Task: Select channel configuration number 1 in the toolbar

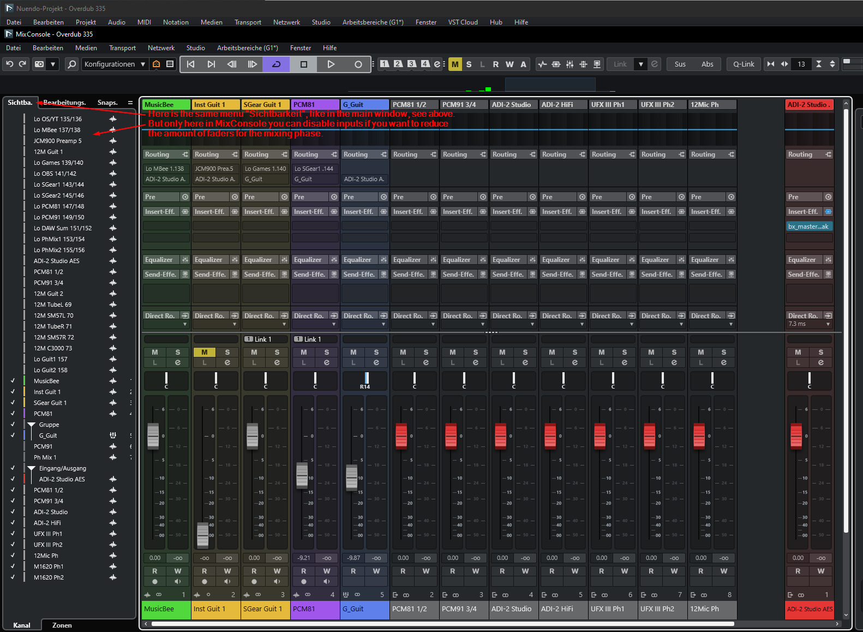Action: pos(385,64)
